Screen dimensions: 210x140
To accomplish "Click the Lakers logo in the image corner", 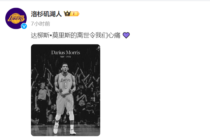I will coord(99,48).
